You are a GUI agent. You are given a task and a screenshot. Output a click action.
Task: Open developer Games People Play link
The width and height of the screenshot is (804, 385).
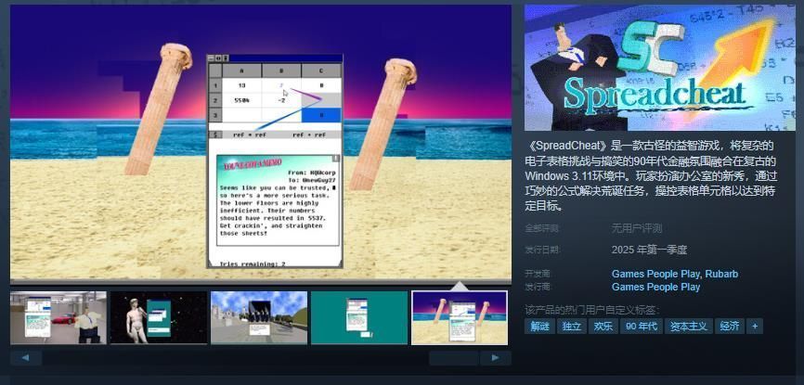pyautogui.click(x=655, y=274)
